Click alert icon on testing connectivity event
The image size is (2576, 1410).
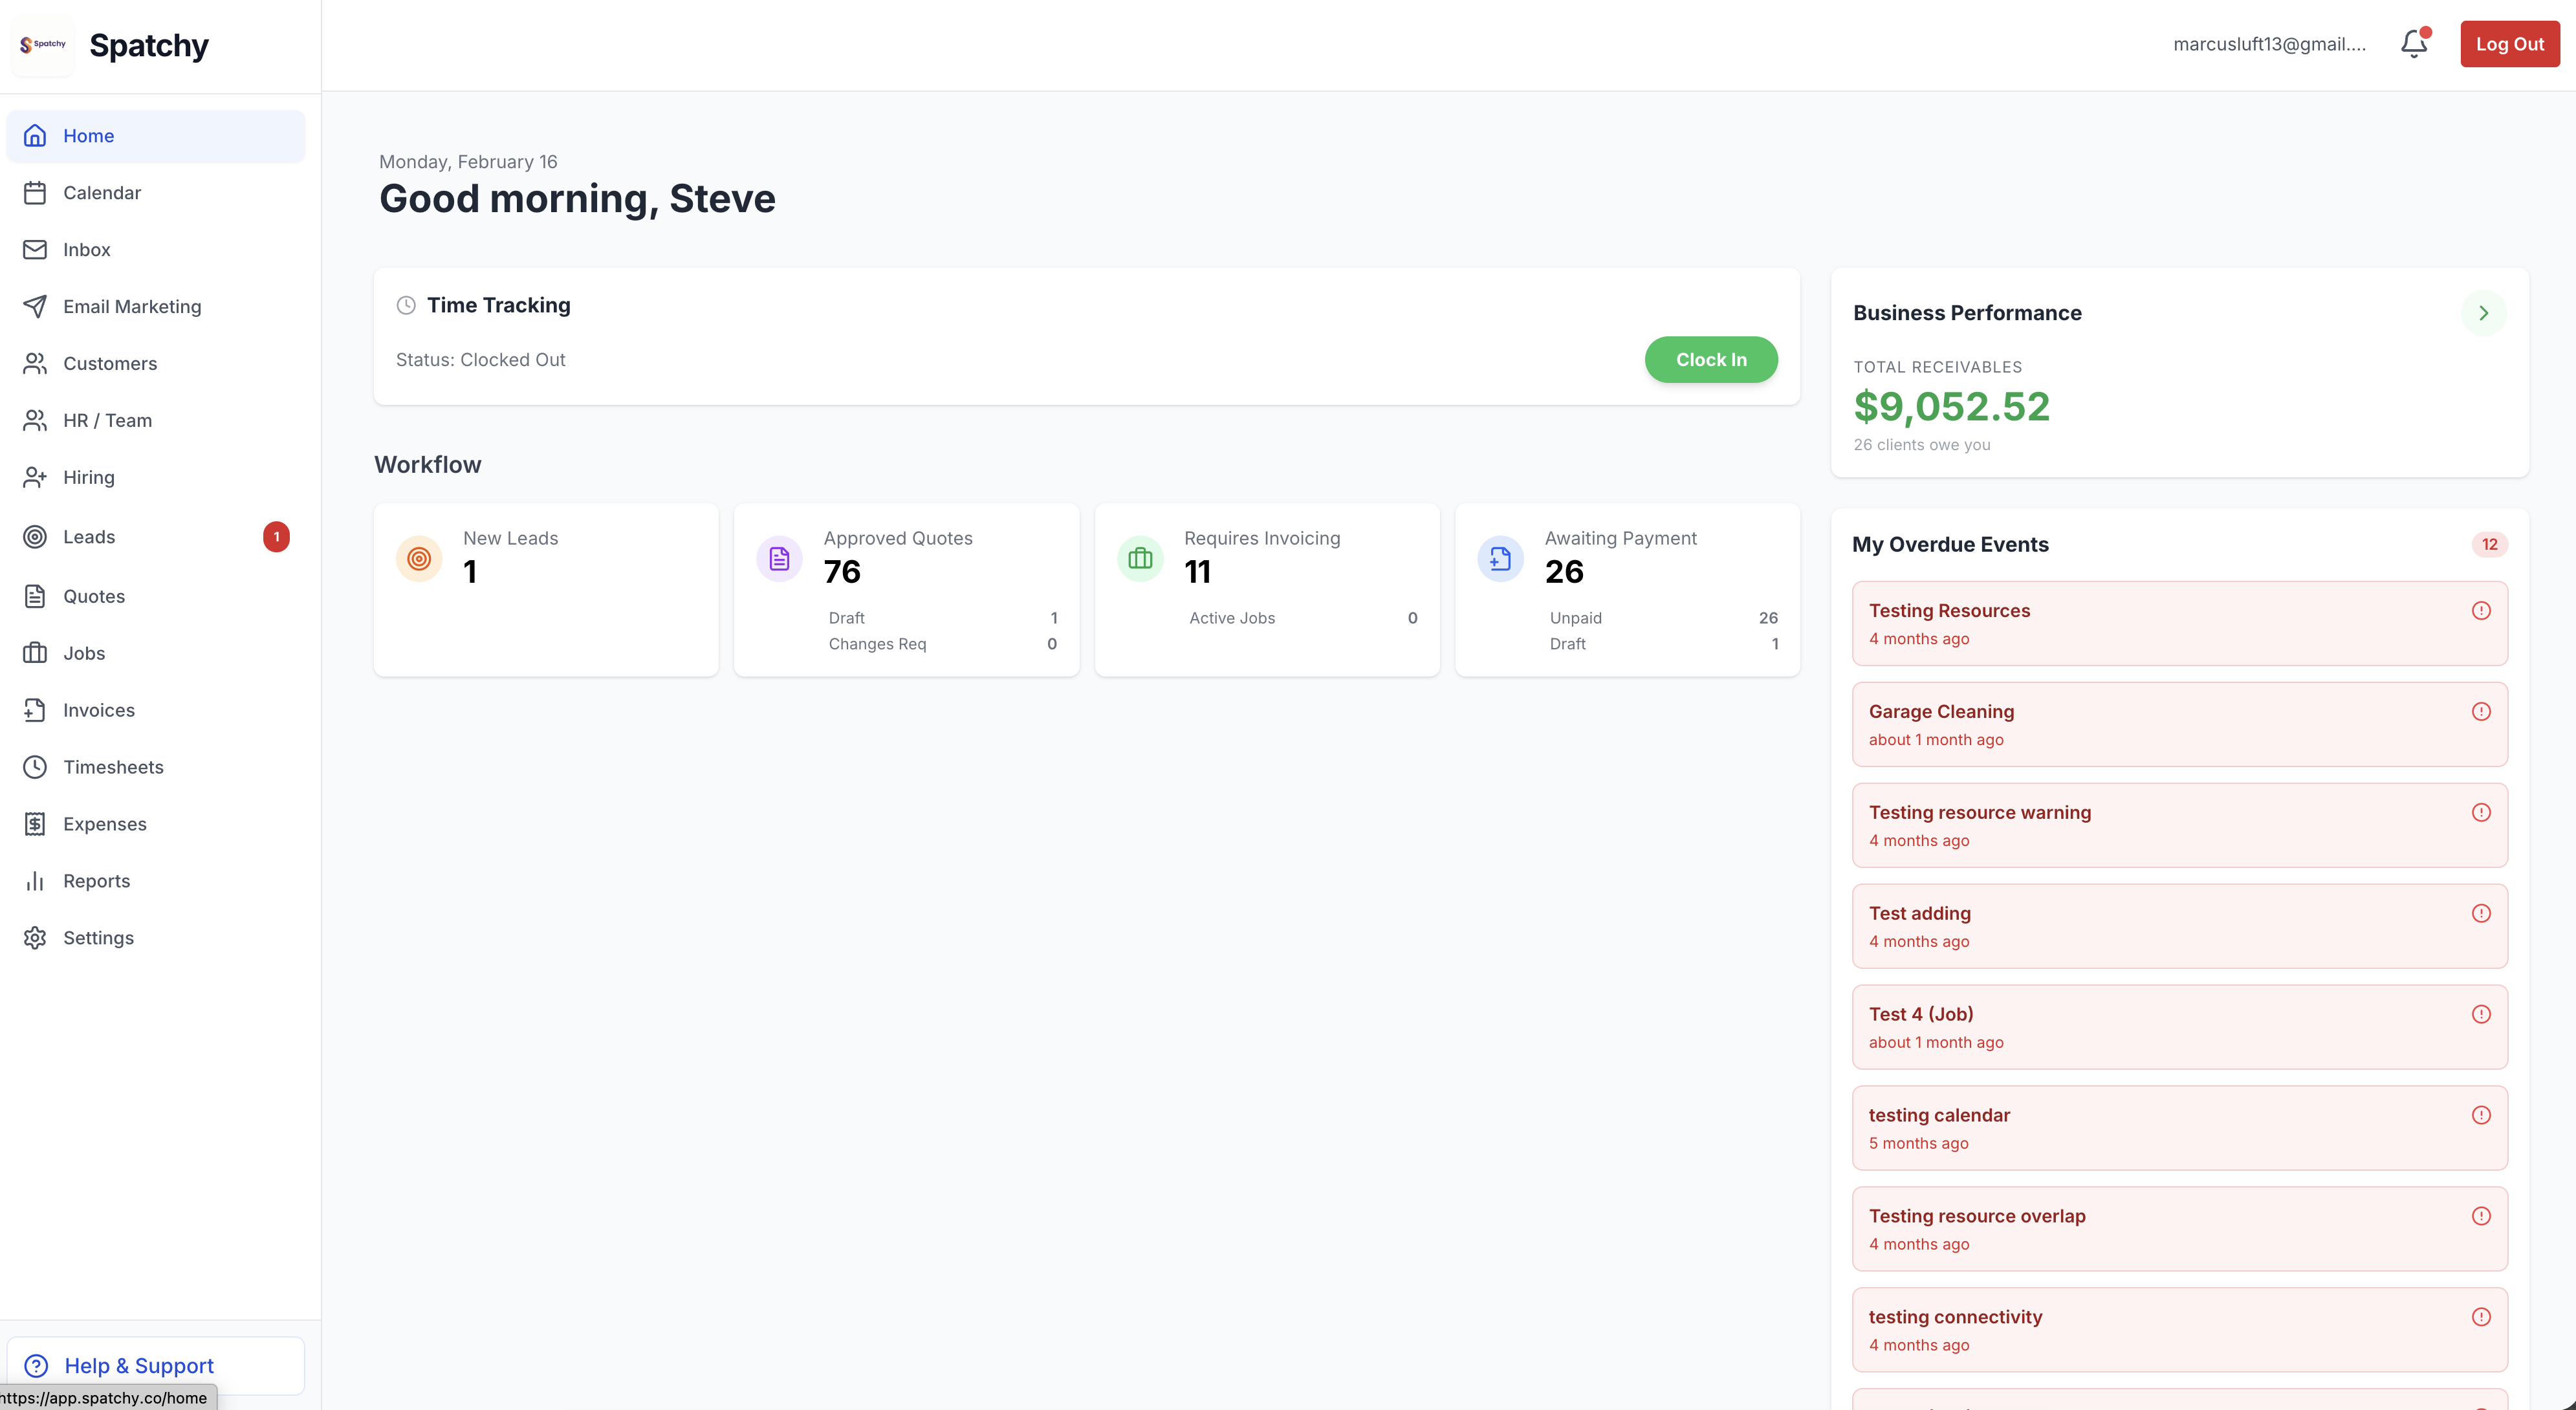point(2481,1318)
